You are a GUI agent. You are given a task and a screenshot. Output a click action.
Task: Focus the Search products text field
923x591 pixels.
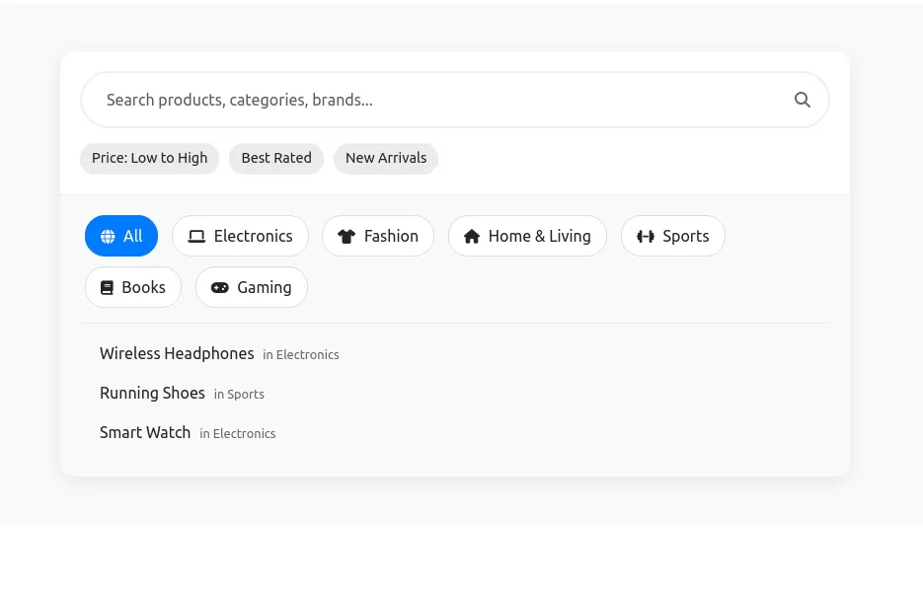coord(434,100)
